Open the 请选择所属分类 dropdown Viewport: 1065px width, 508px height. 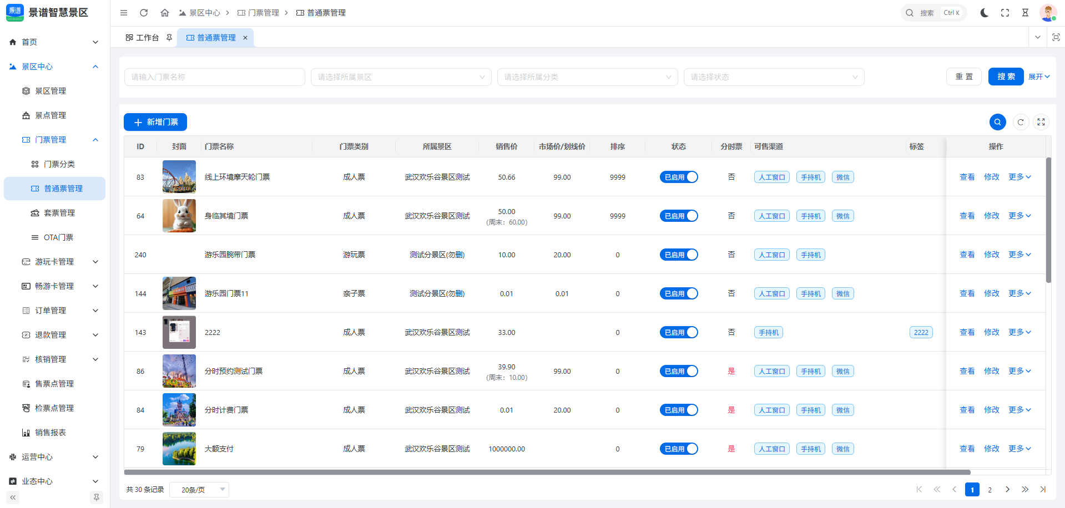pos(588,77)
